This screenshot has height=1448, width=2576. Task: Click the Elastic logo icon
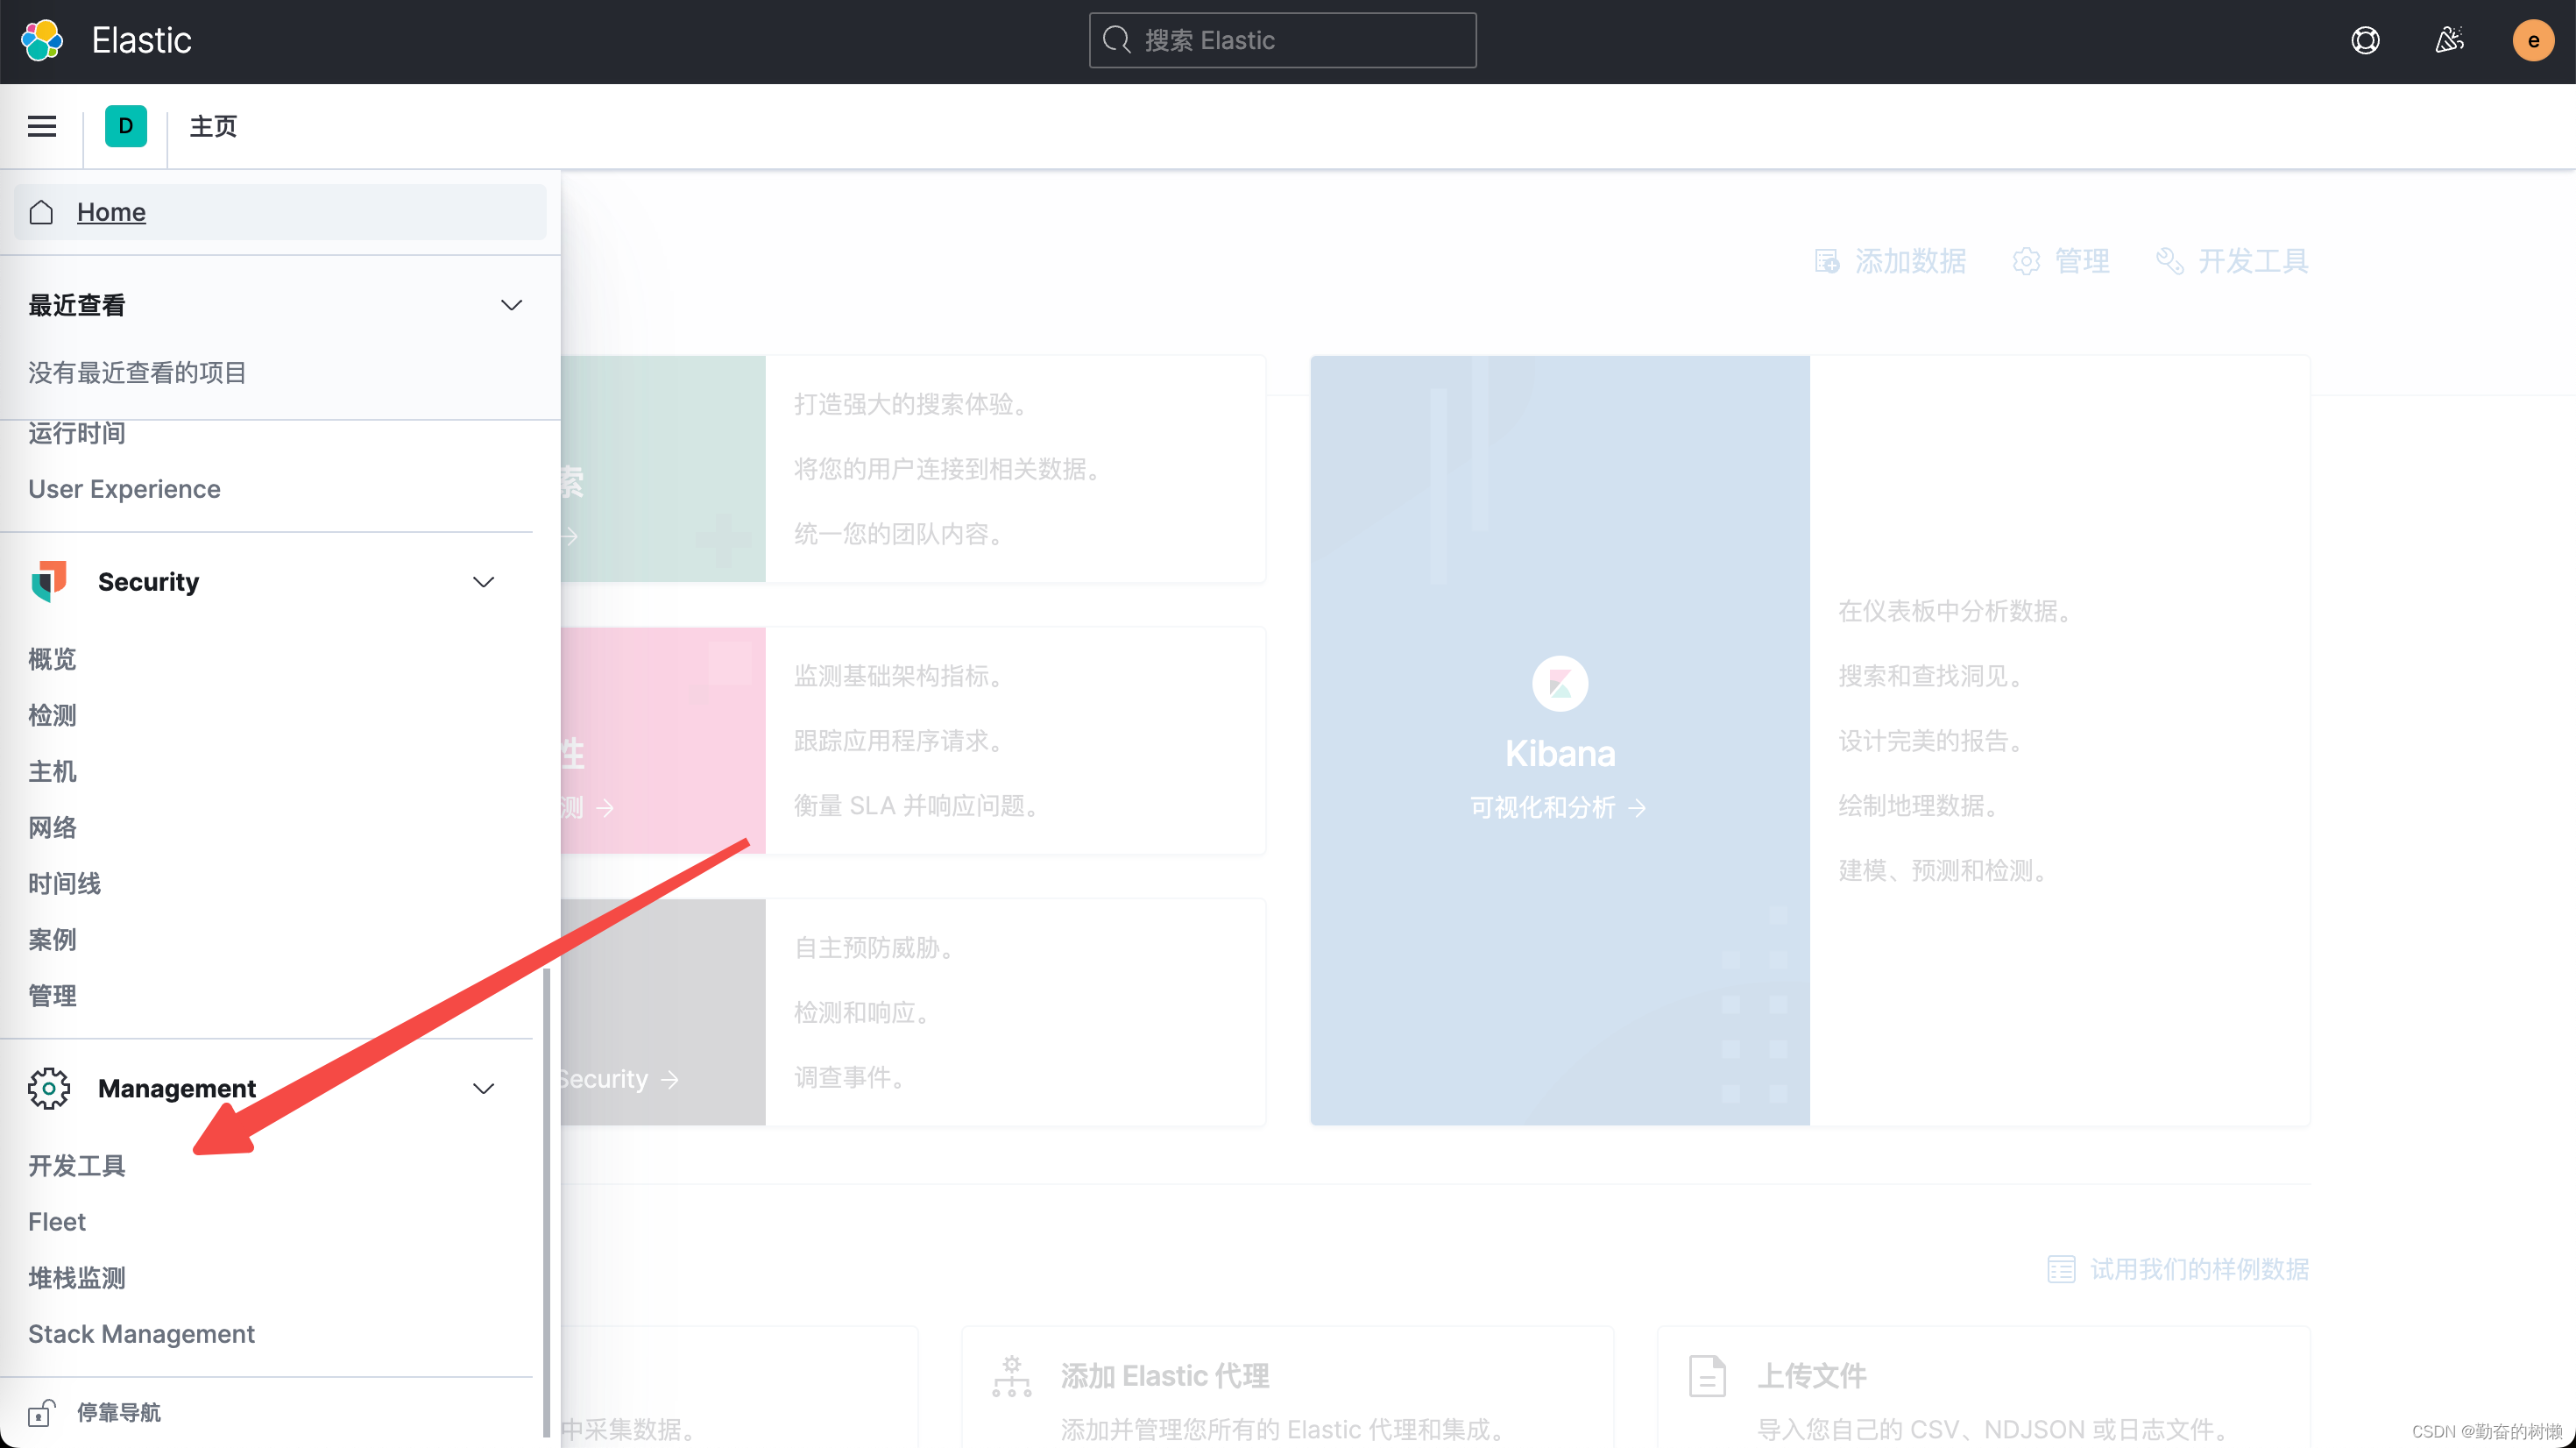click(x=42, y=40)
